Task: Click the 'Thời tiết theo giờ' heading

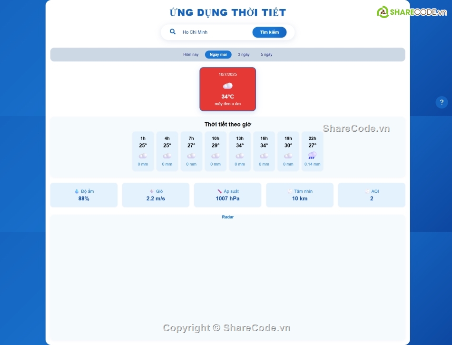Action: click(228, 125)
